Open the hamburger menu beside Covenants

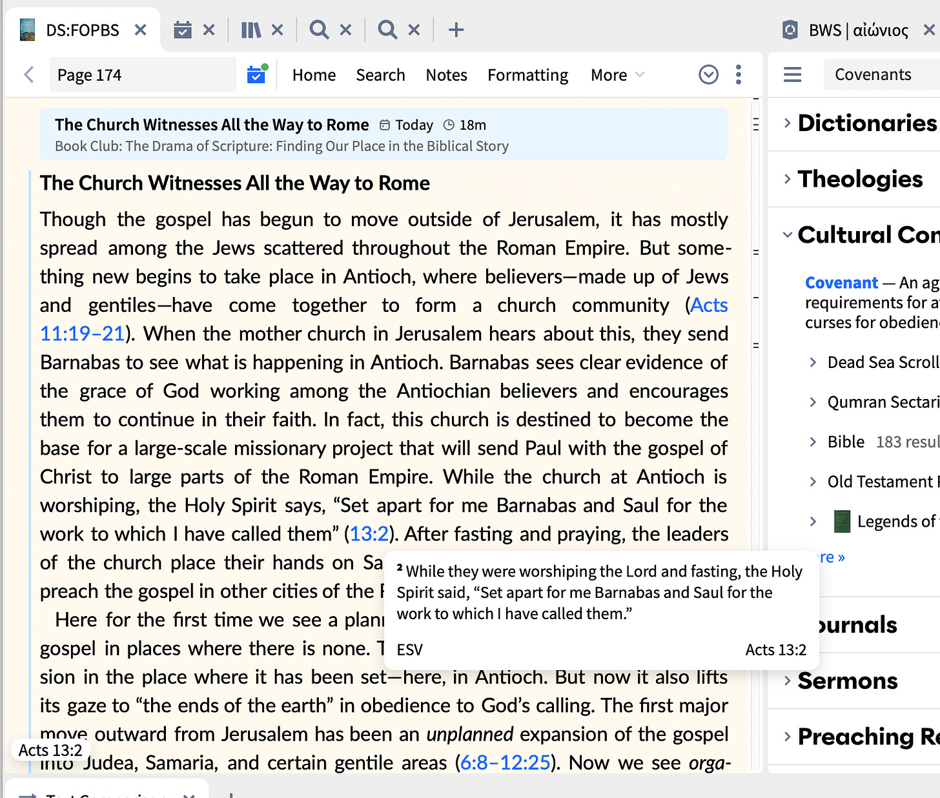click(x=793, y=75)
